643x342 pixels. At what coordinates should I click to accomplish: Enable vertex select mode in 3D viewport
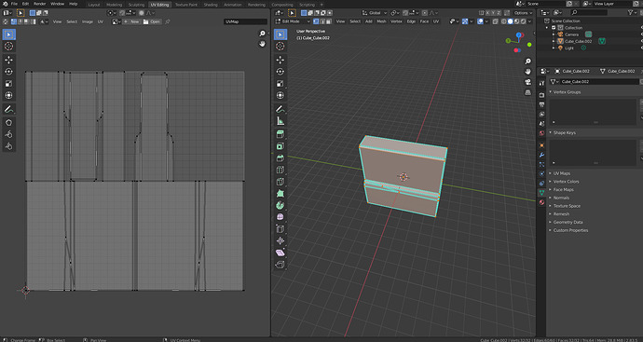(x=316, y=21)
